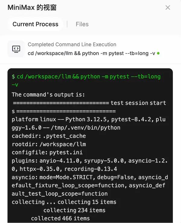
Task: Close the MiniMax 的视窗 panel
Action: [168, 8]
